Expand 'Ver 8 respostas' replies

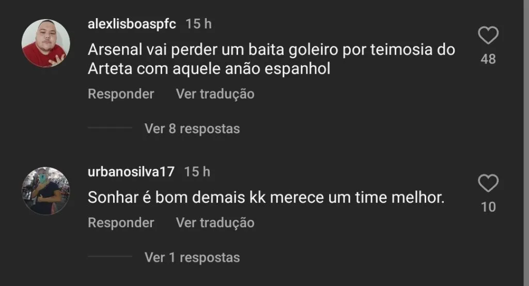tap(192, 128)
